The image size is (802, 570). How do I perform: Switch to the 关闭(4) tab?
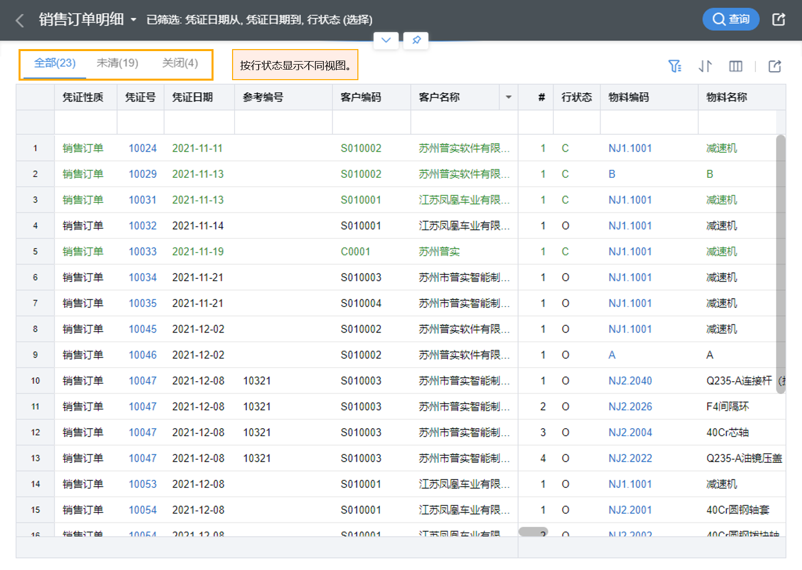180,63
